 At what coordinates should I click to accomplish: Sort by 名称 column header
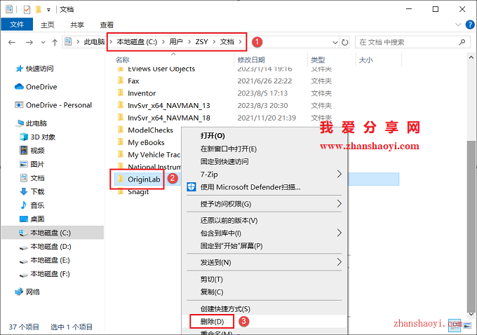coord(122,60)
